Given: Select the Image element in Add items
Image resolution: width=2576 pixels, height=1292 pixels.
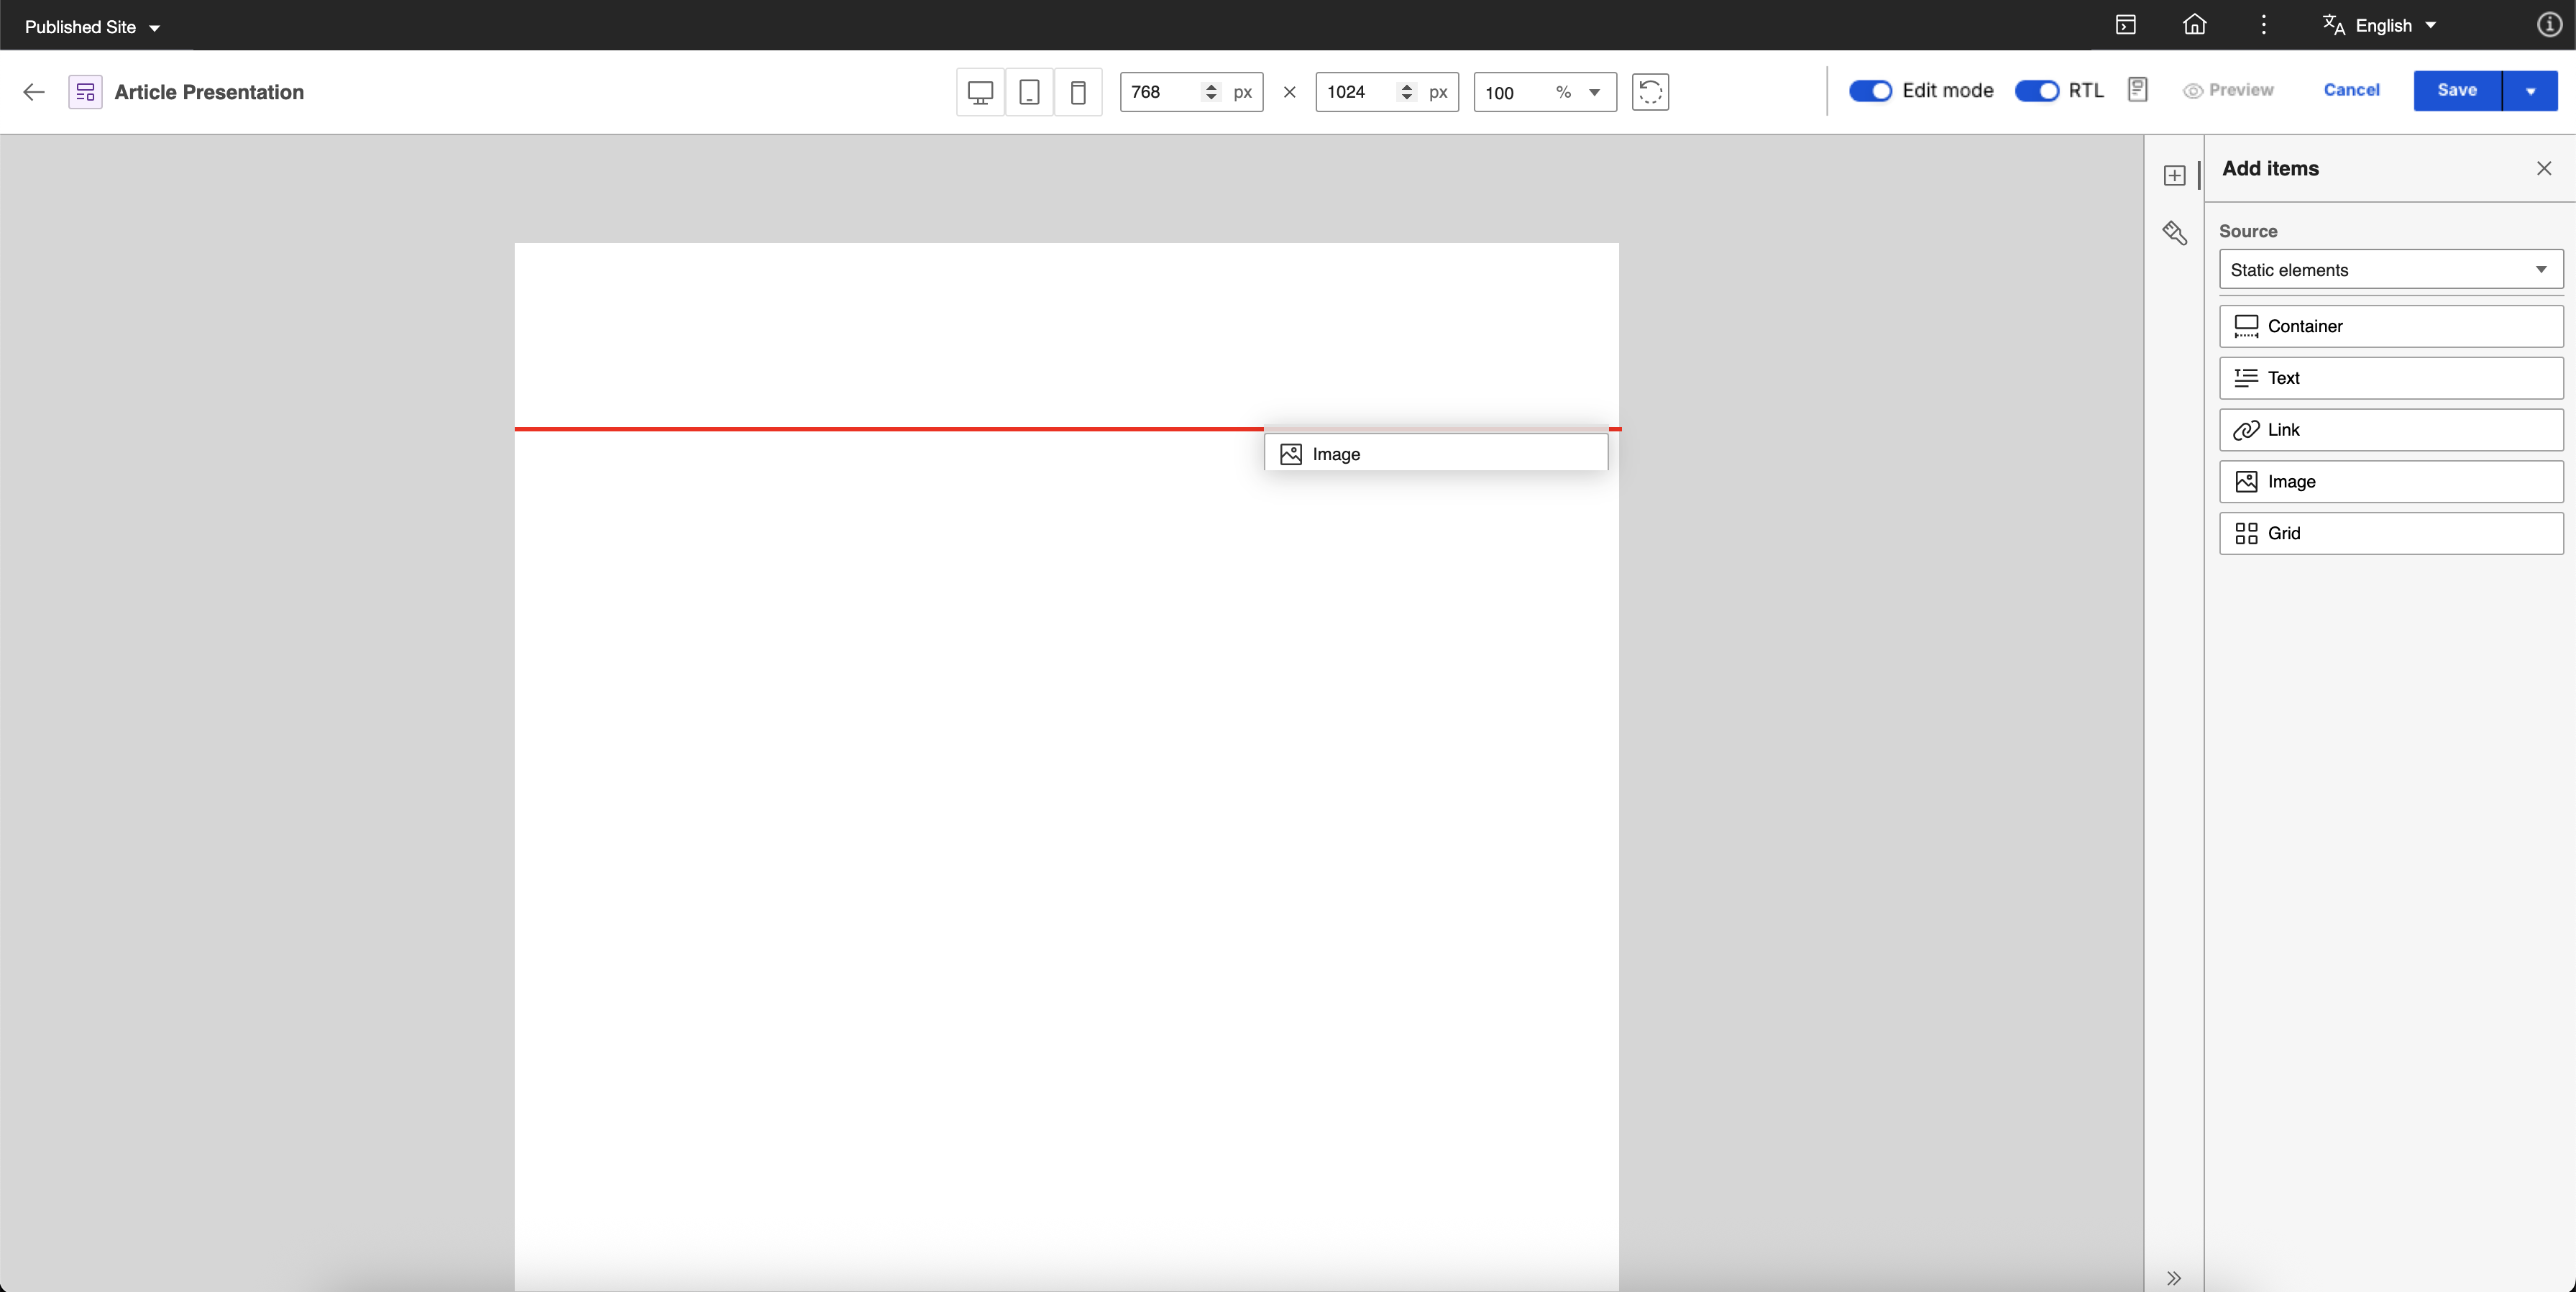Looking at the screenshot, I should coord(2391,482).
